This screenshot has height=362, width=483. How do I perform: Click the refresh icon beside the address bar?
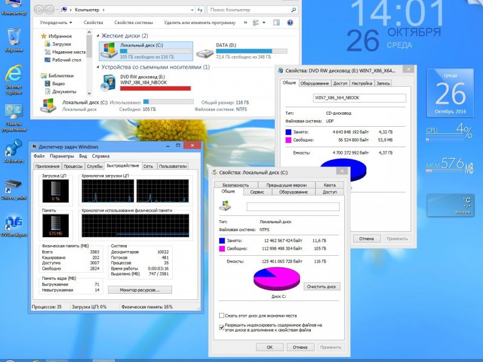click(200, 10)
